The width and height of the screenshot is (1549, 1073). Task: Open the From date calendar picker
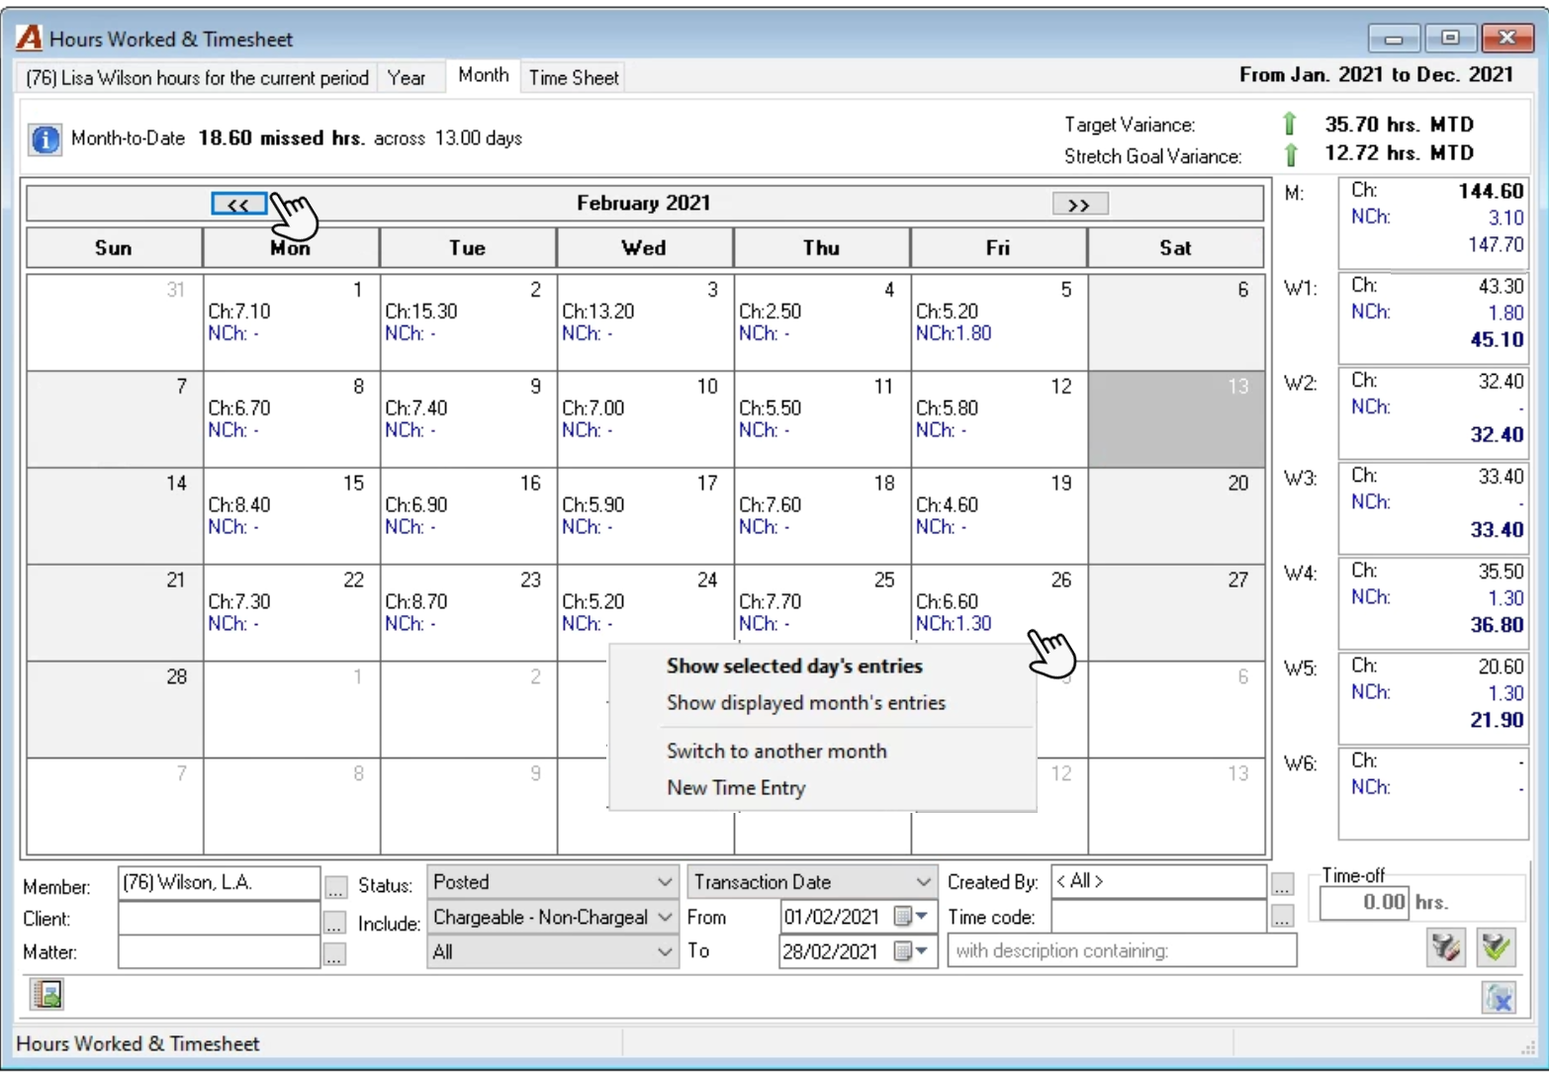tap(911, 917)
